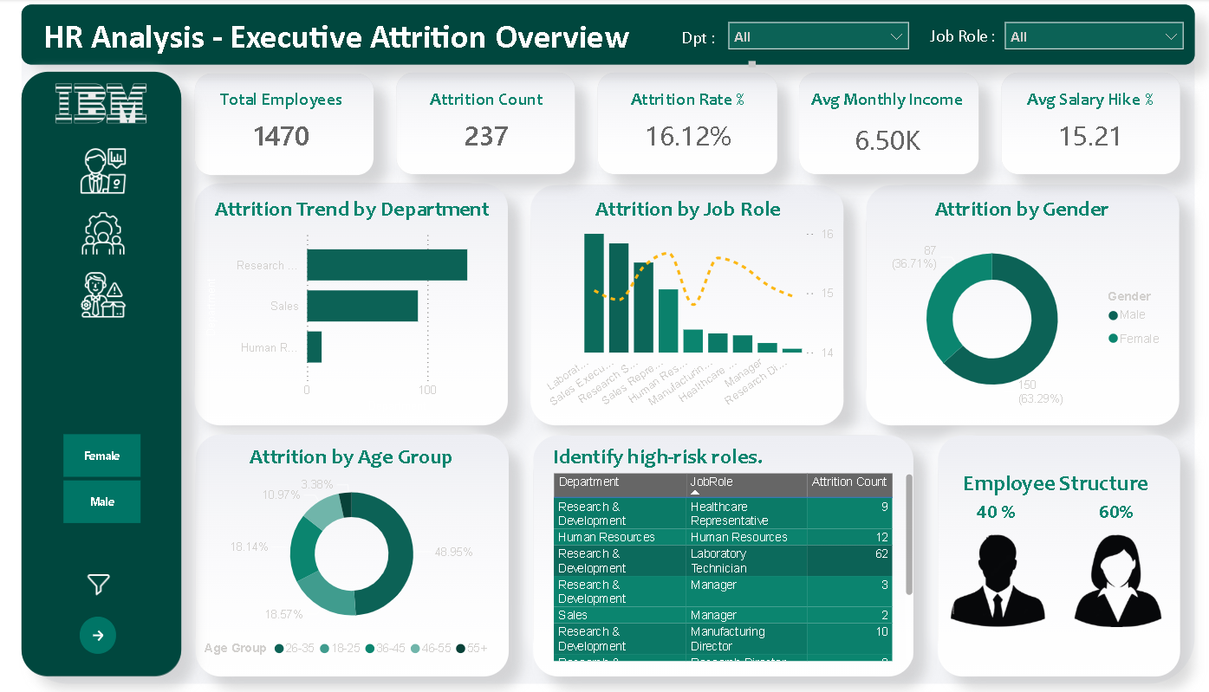Viewport: 1209px width, 692px height.
Task: Open the Job Role dropdown
Action: pyautogui.click(x=1094, y=36)
